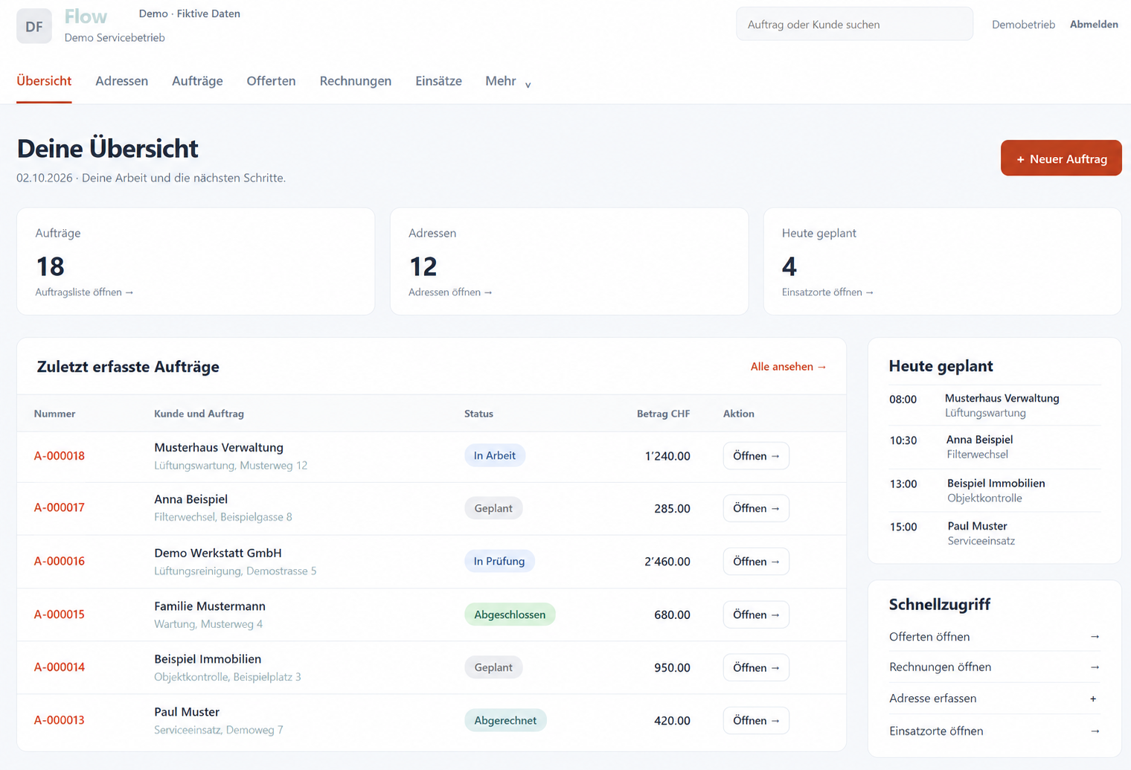Image resolution: width=1131 pixels, height=770 pixels.
Task: Click Alle ansehen for recent orders
Action: [x=789, y=367]
